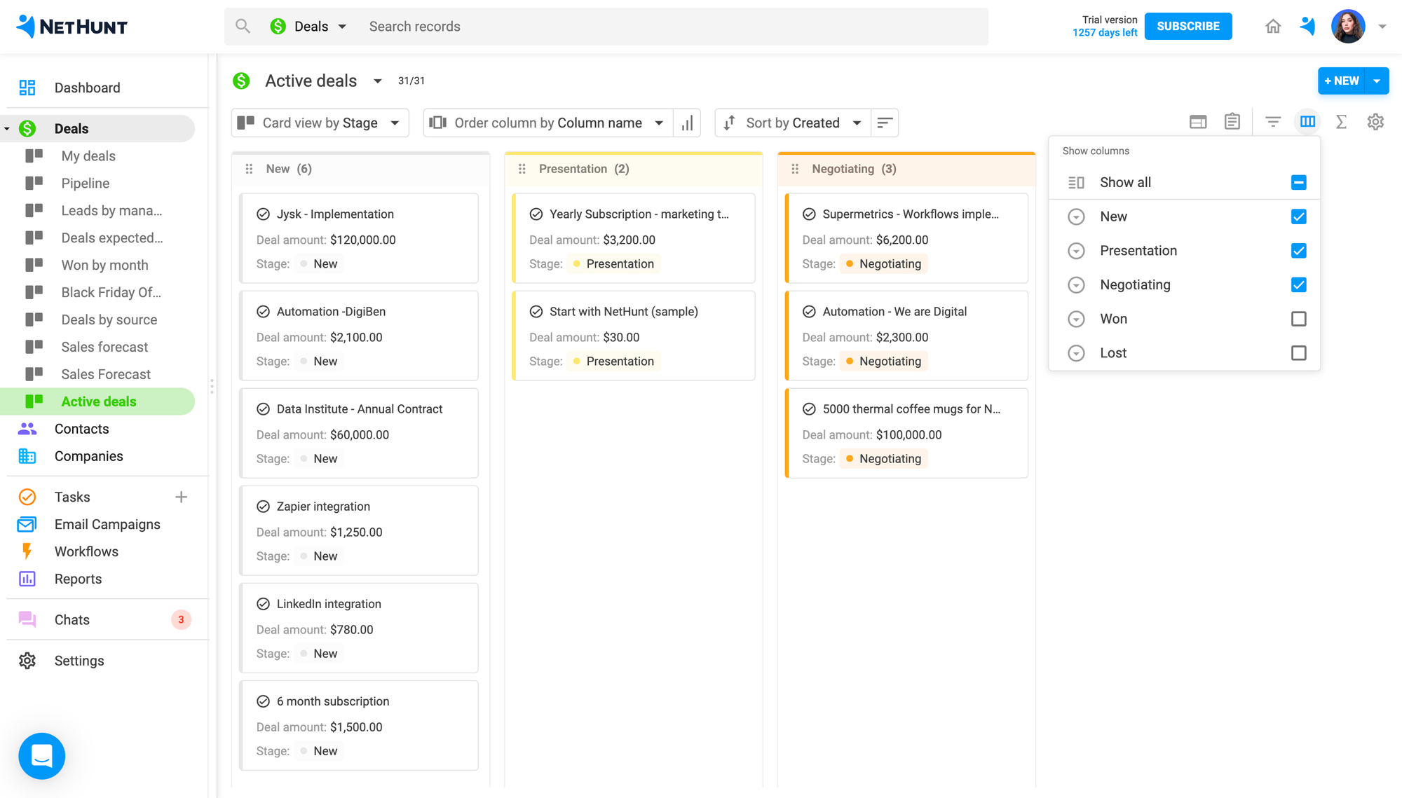Click the Dashboard icon in sidebar
Viewport: 1402px width, 798px height.
(x=27, y=87)
